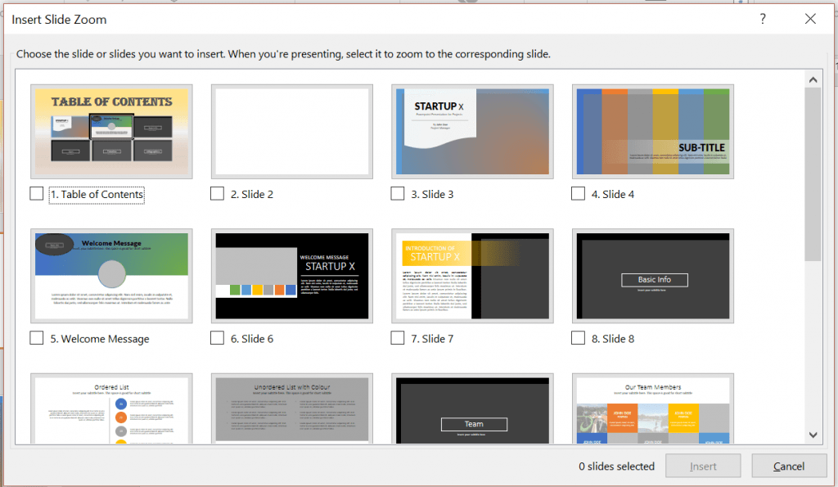Check the "2. Slide 2" checkbox
The image size is (838, 487).
(x=217, y=193)
